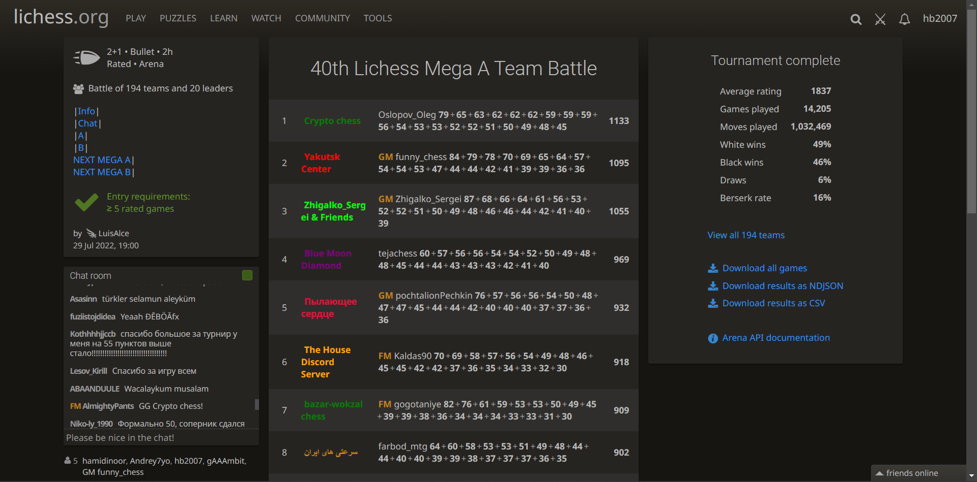This screenshot has height=482, width=977.
Task: Click chat user ABAANDUULE
Action: click(x=95, y=389)
